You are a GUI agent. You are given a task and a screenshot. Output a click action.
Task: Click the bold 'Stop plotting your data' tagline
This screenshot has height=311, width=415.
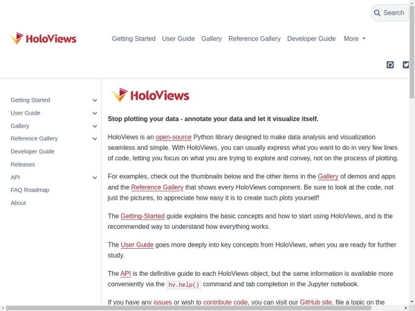(x=213, y=119)
